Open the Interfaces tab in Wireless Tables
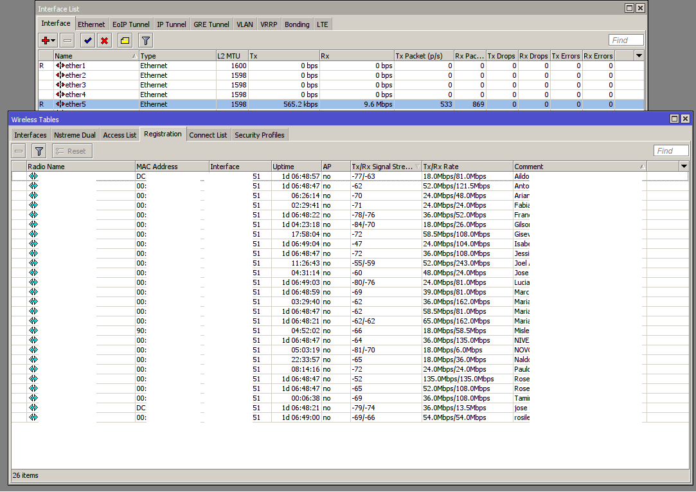The width and height of the screenshot is (696, 492). [30, 135]
